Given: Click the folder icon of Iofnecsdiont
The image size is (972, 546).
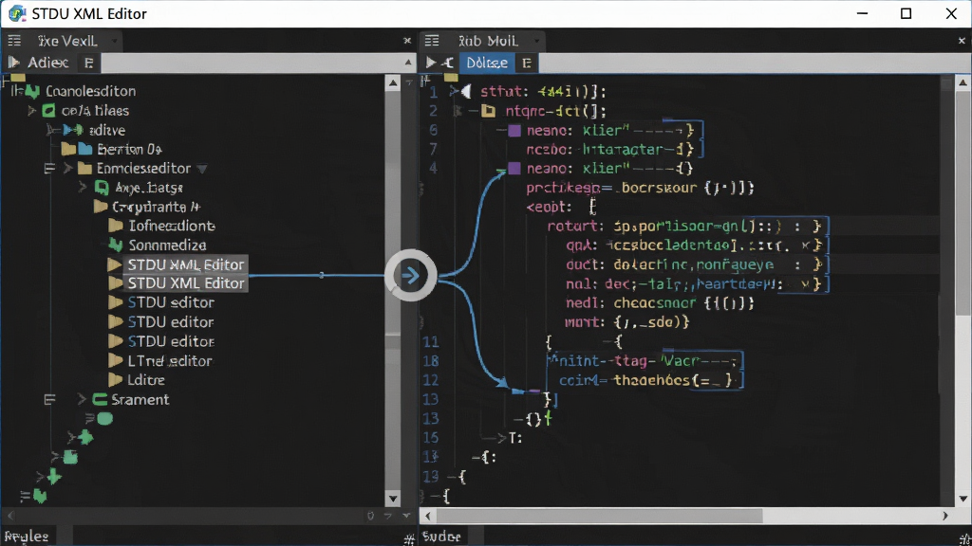Looking at the screenshot, I should (116, 226).
